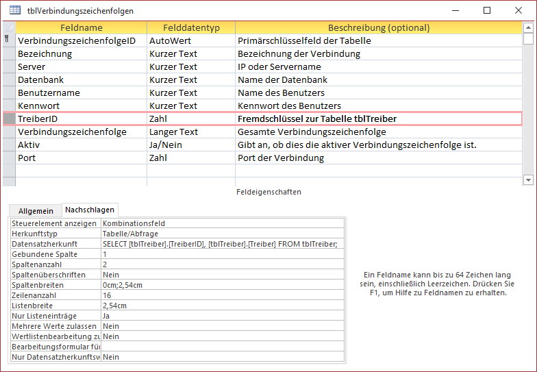Click the table icon in title bar

15,10
